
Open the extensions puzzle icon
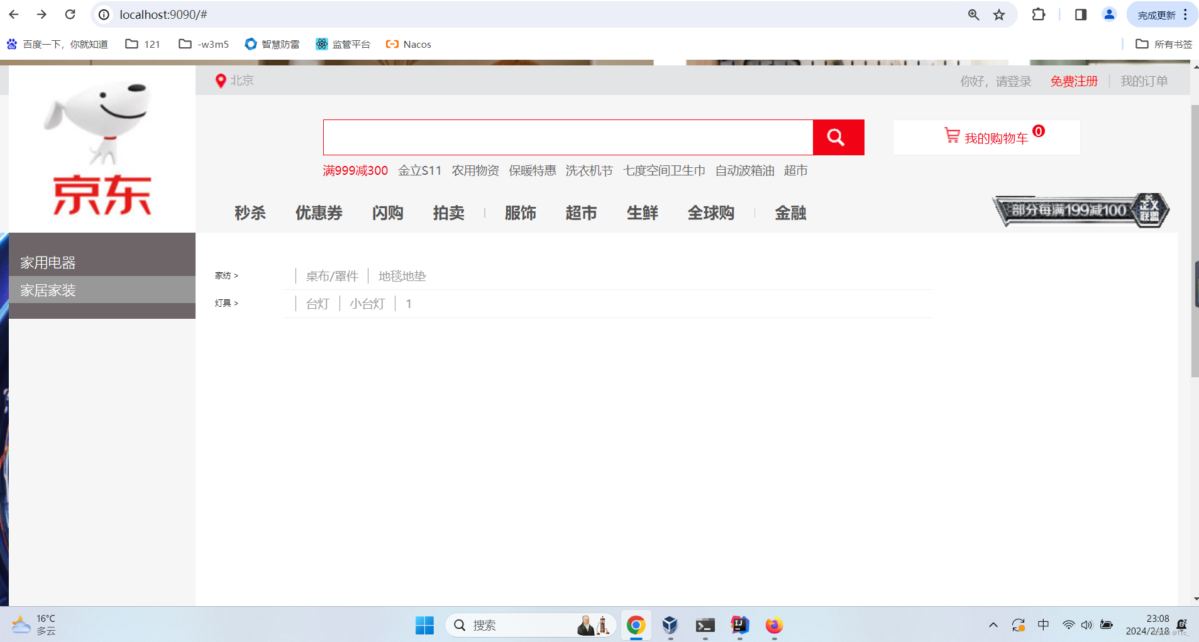pos(1039,14)
